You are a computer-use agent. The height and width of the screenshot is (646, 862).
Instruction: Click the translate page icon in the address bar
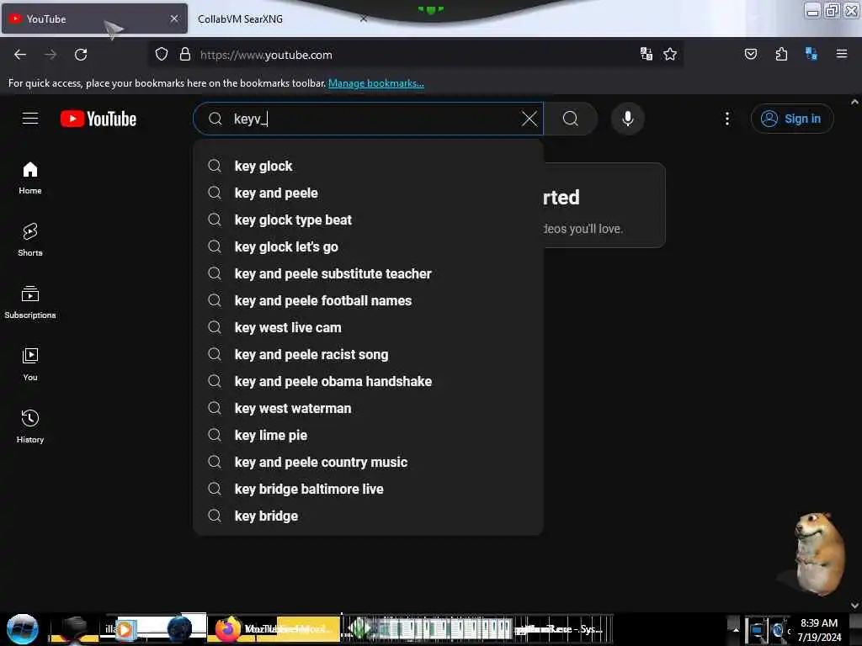coord(646,54)
